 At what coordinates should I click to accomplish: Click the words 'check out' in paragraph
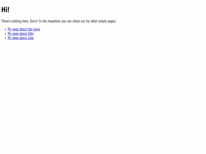point(79,21)
